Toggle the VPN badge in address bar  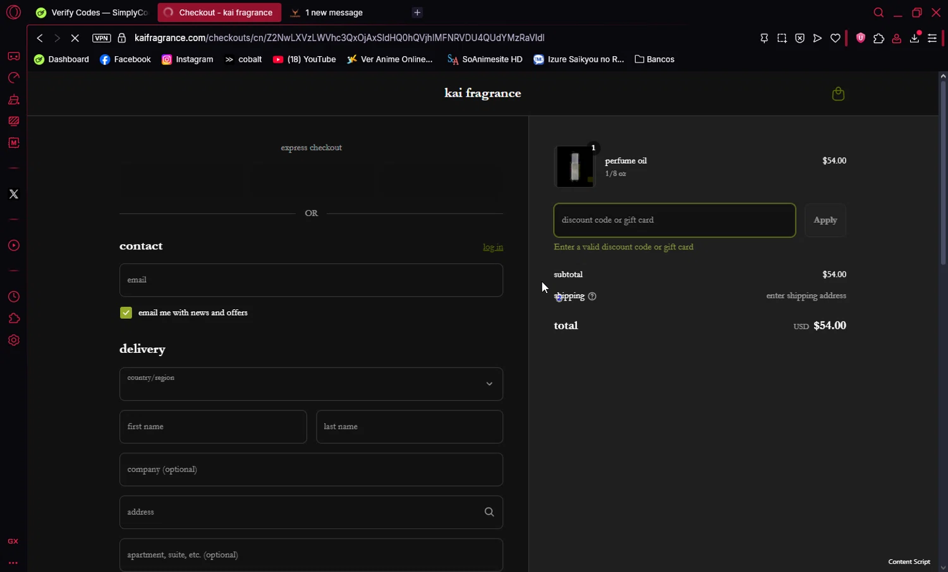pyautogui.click(x=101, y=38)
